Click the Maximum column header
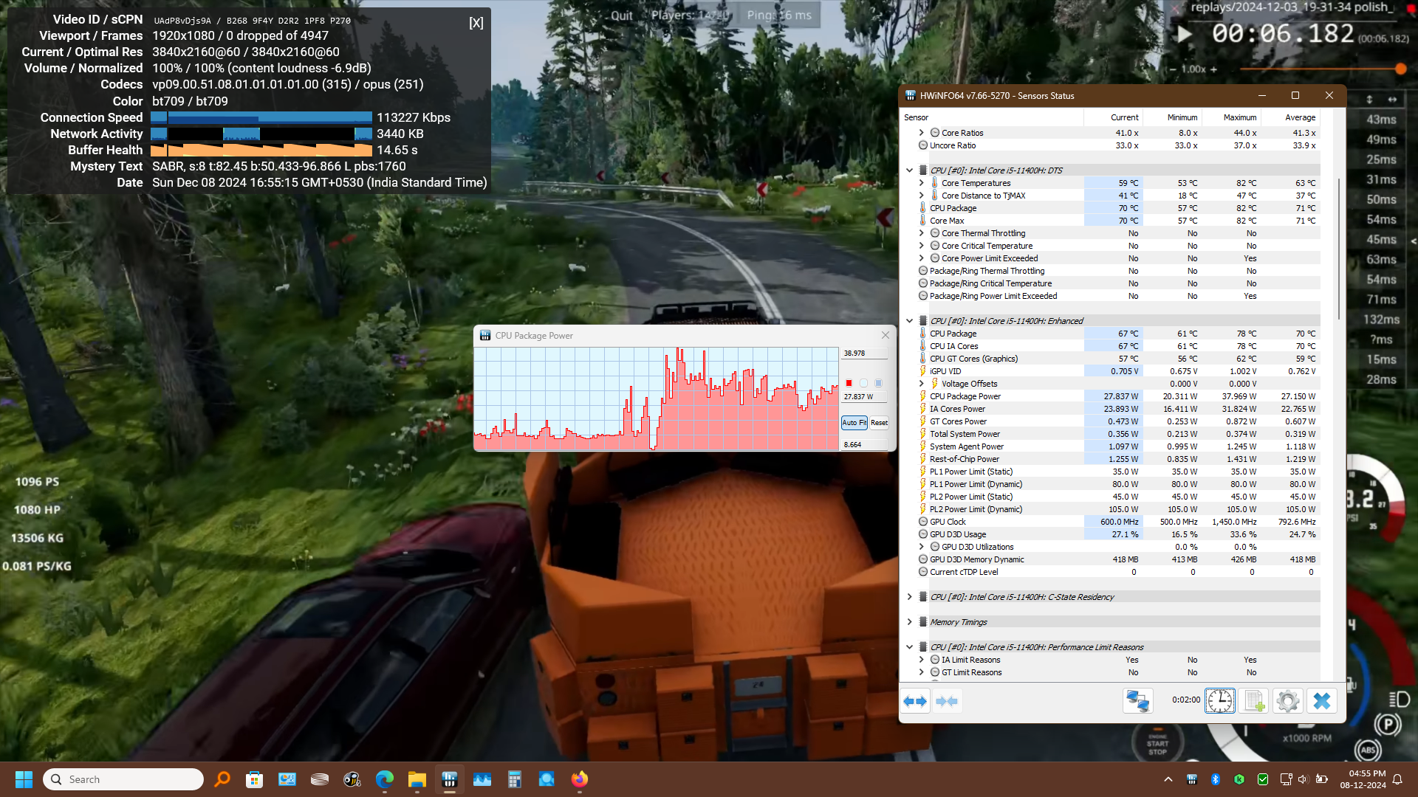The image size is (1418, 797). pyautogui.click(x=1239, y=117)
